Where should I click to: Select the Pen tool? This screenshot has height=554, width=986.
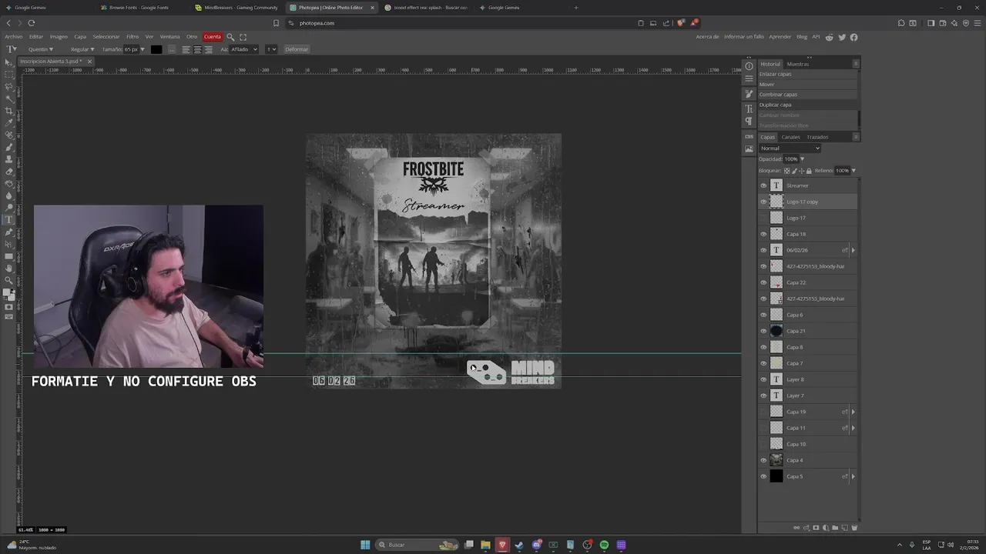click(9, 232)
